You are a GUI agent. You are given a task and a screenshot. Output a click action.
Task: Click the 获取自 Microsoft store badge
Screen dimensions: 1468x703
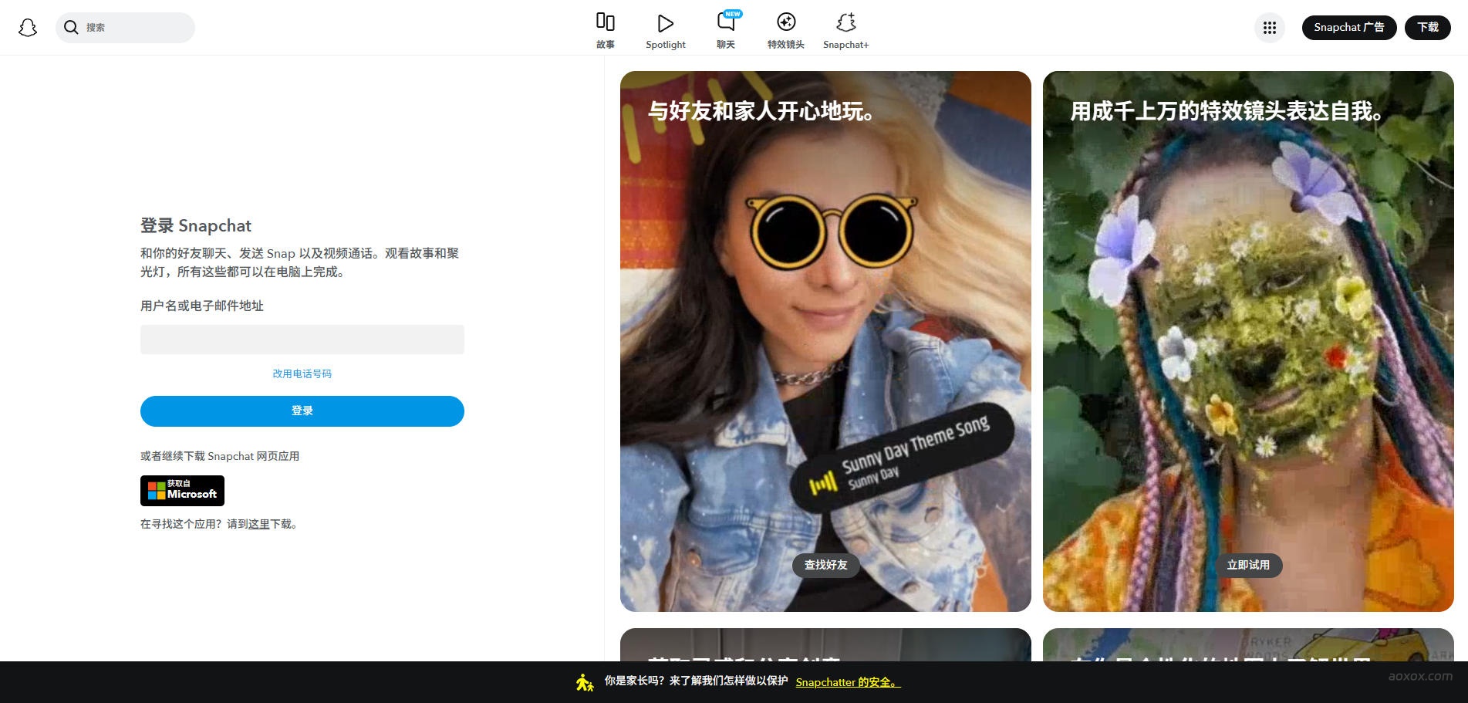click(182, 491)
